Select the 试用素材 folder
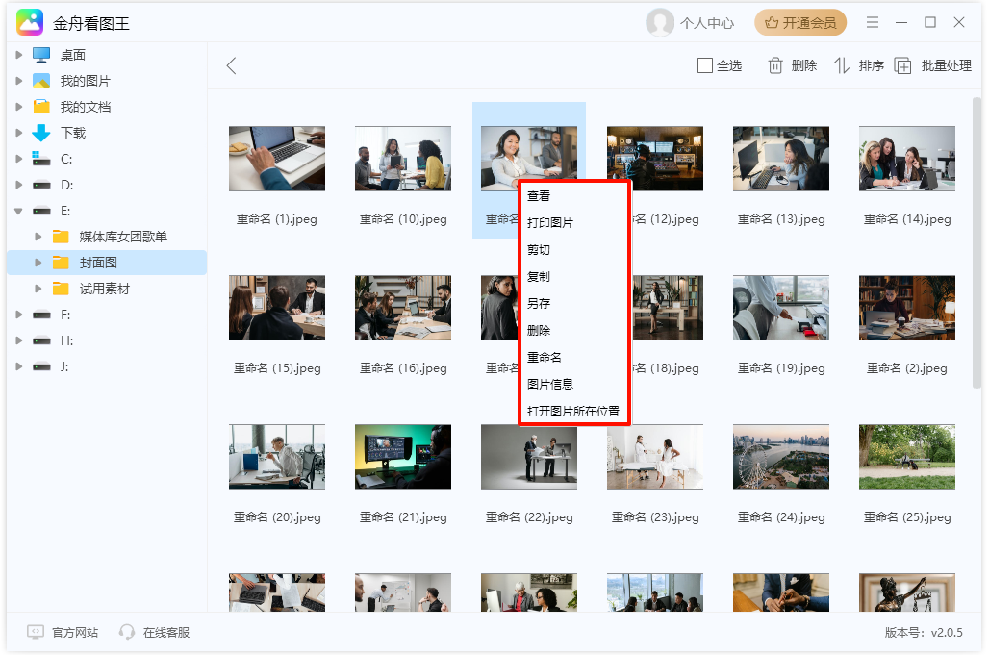 click(104, 289)
